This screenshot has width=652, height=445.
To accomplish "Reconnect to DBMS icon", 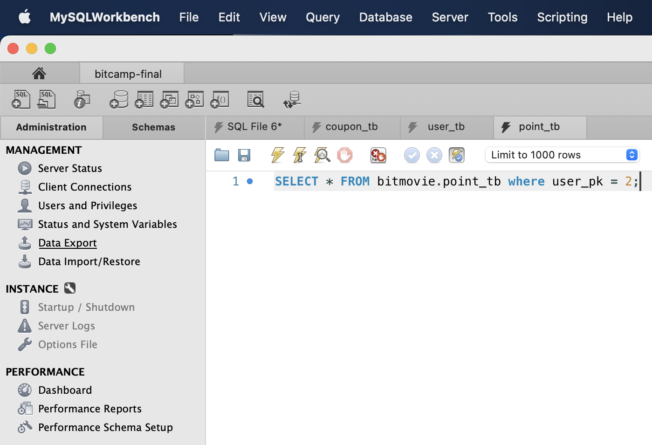I will pyautogui.click(x=292, y=99).
